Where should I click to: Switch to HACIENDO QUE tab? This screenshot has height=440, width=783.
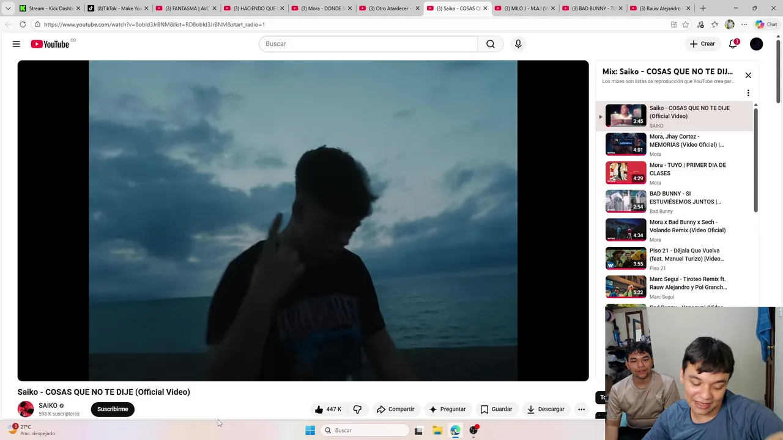pyautogui.click(x=253, y=9)
